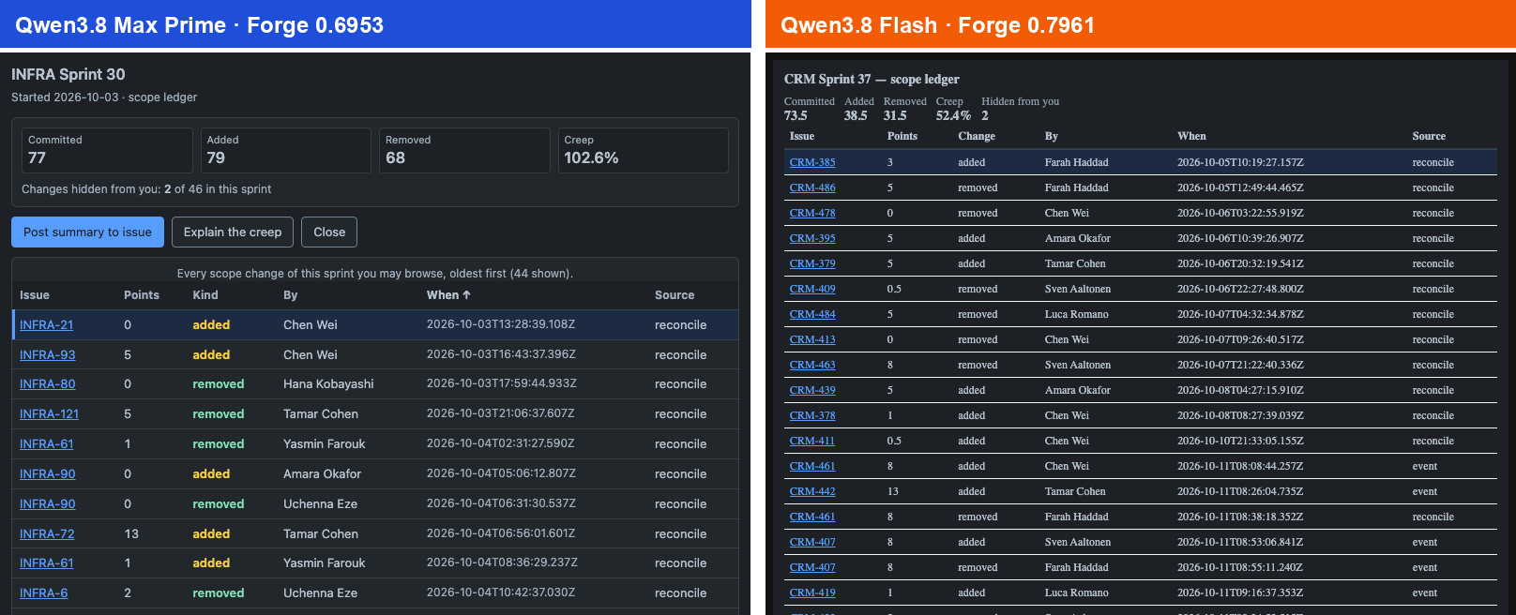This screenshot has height=615, width=1516.
Task: Click the Close button in INFRA panel
Action: pyautogui.click(x=329, y=232)
